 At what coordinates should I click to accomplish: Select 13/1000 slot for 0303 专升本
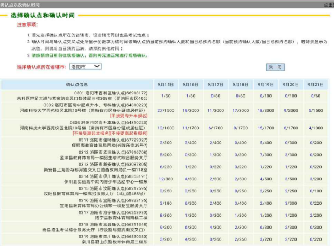pos(165,128)
